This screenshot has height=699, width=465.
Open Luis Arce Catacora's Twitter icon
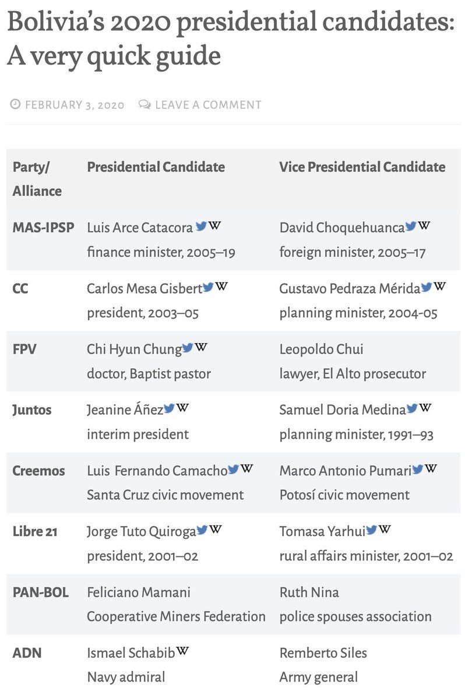(201, 226)
